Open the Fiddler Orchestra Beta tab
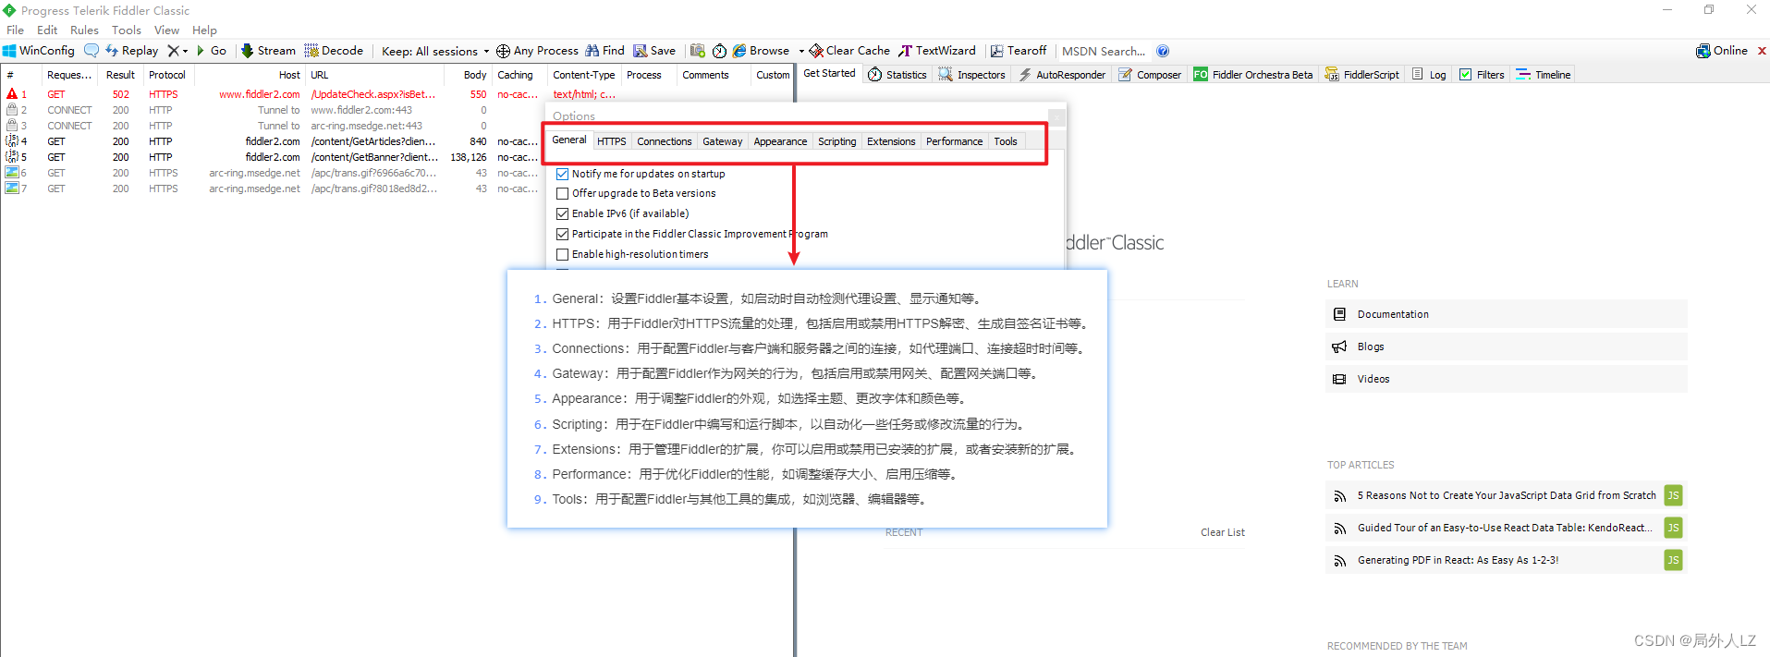Screen dimensions: 1770x657 [x=1253, y=75]
